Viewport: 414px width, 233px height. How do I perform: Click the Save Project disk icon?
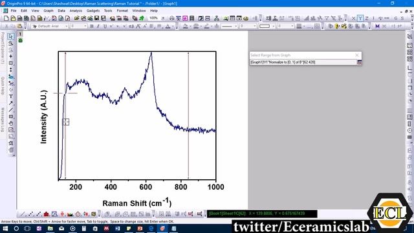pyautogui.click(x=96, y=18)
